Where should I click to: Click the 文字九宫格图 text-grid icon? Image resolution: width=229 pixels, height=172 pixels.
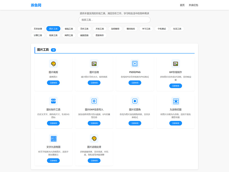(x=54, y=138)
